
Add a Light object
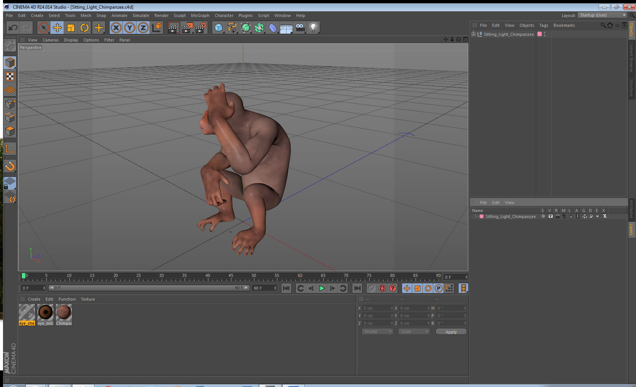(x=313, y=28)
